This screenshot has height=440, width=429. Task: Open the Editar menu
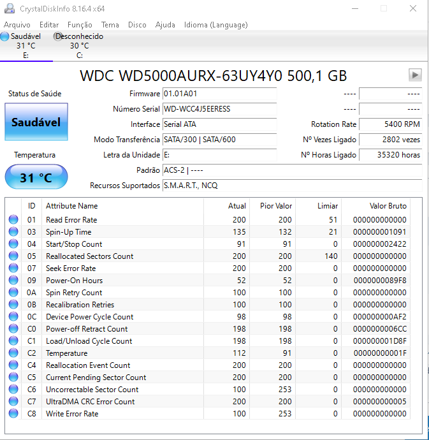49,25
